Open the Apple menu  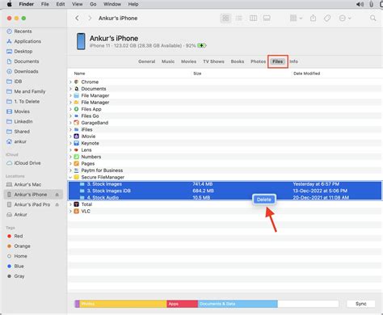tap(9, 4)
